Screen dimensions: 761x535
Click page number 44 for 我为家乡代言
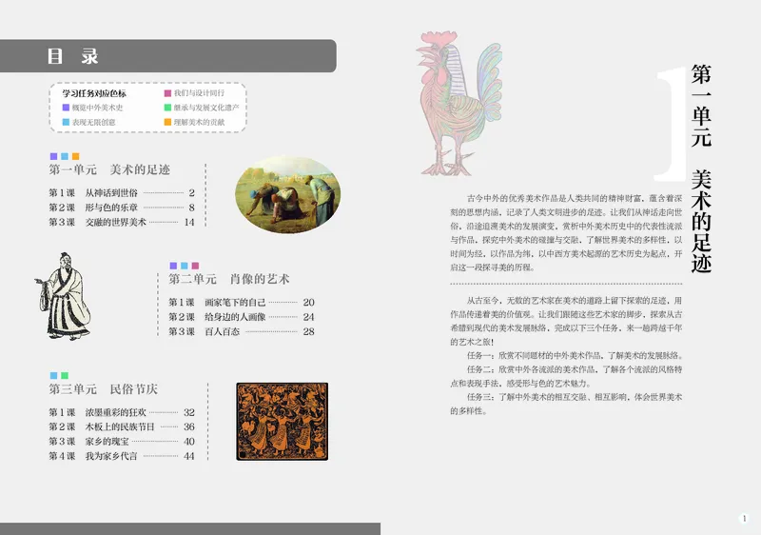(189, 456)
